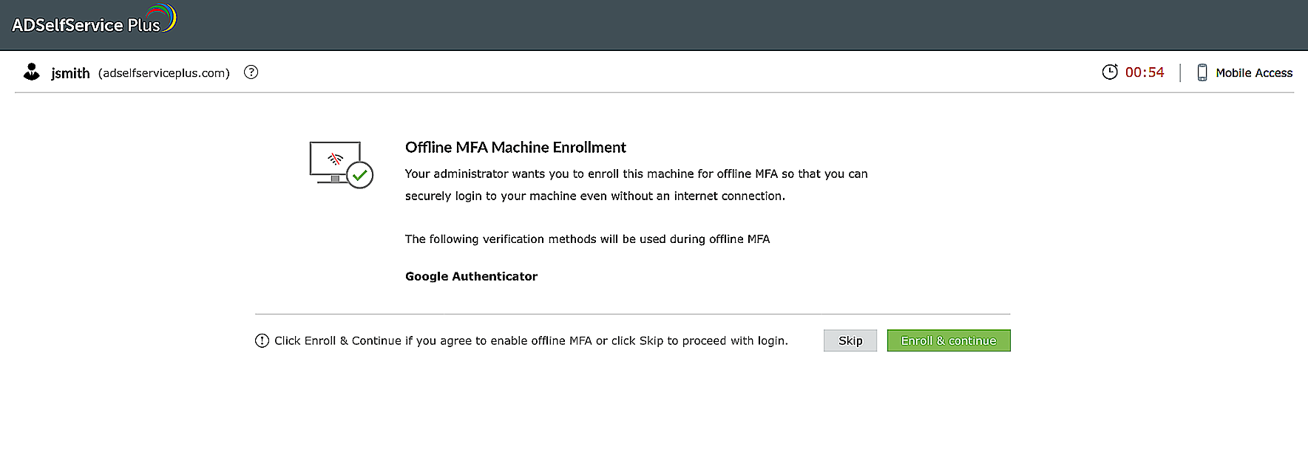Viewport: 1308px width, 463px height.
Task: Click the colorful swirl on the logo
Action: tap(164, 16)
